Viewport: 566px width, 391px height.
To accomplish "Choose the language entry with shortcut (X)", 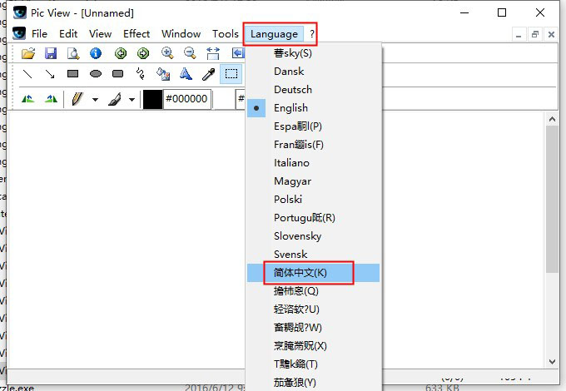I will 313,346.
